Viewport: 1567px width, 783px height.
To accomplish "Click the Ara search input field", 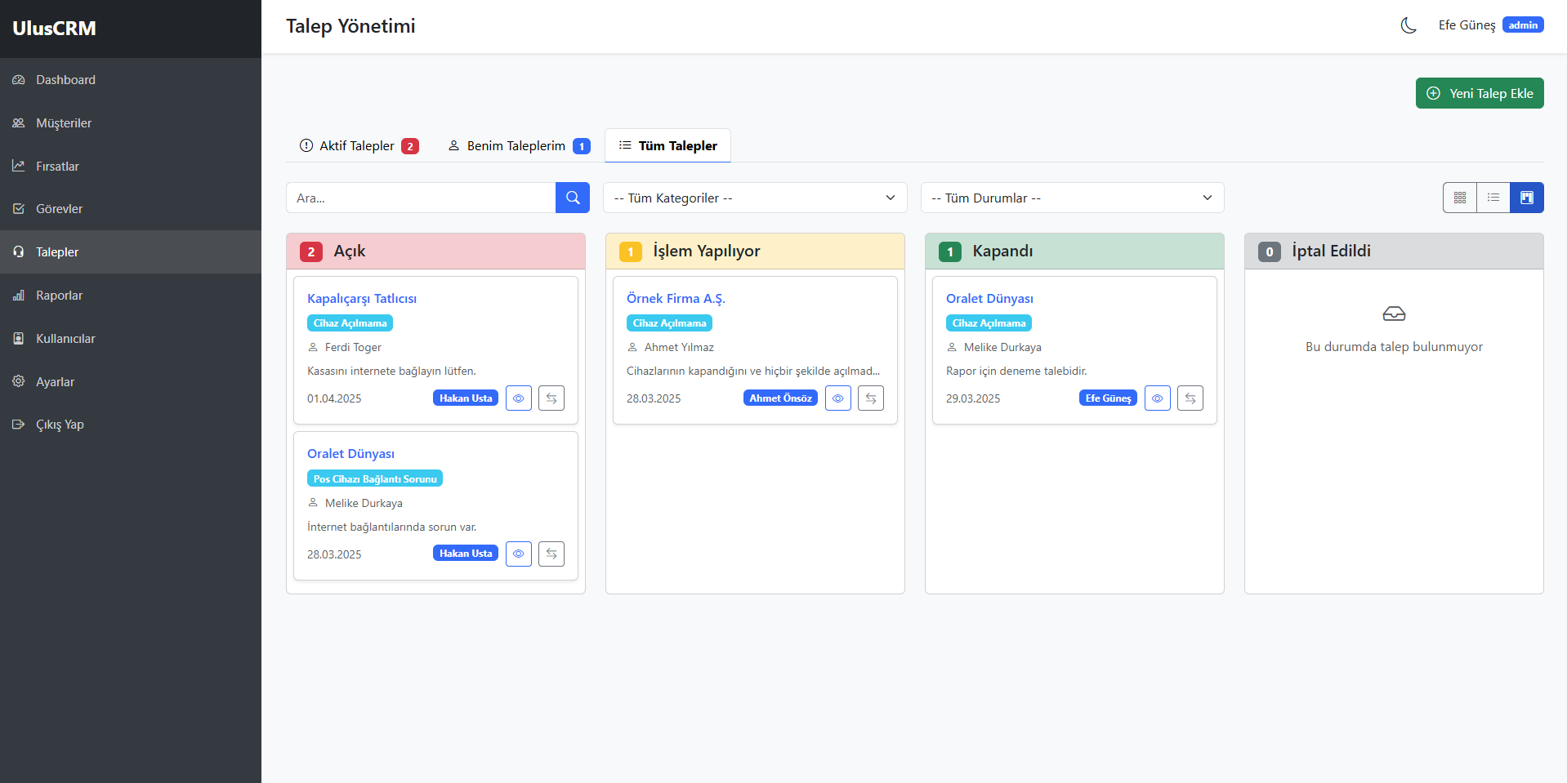I will 421,198.
